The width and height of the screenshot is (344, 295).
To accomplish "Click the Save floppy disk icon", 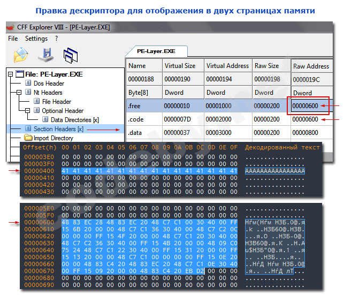I will 46,55.
